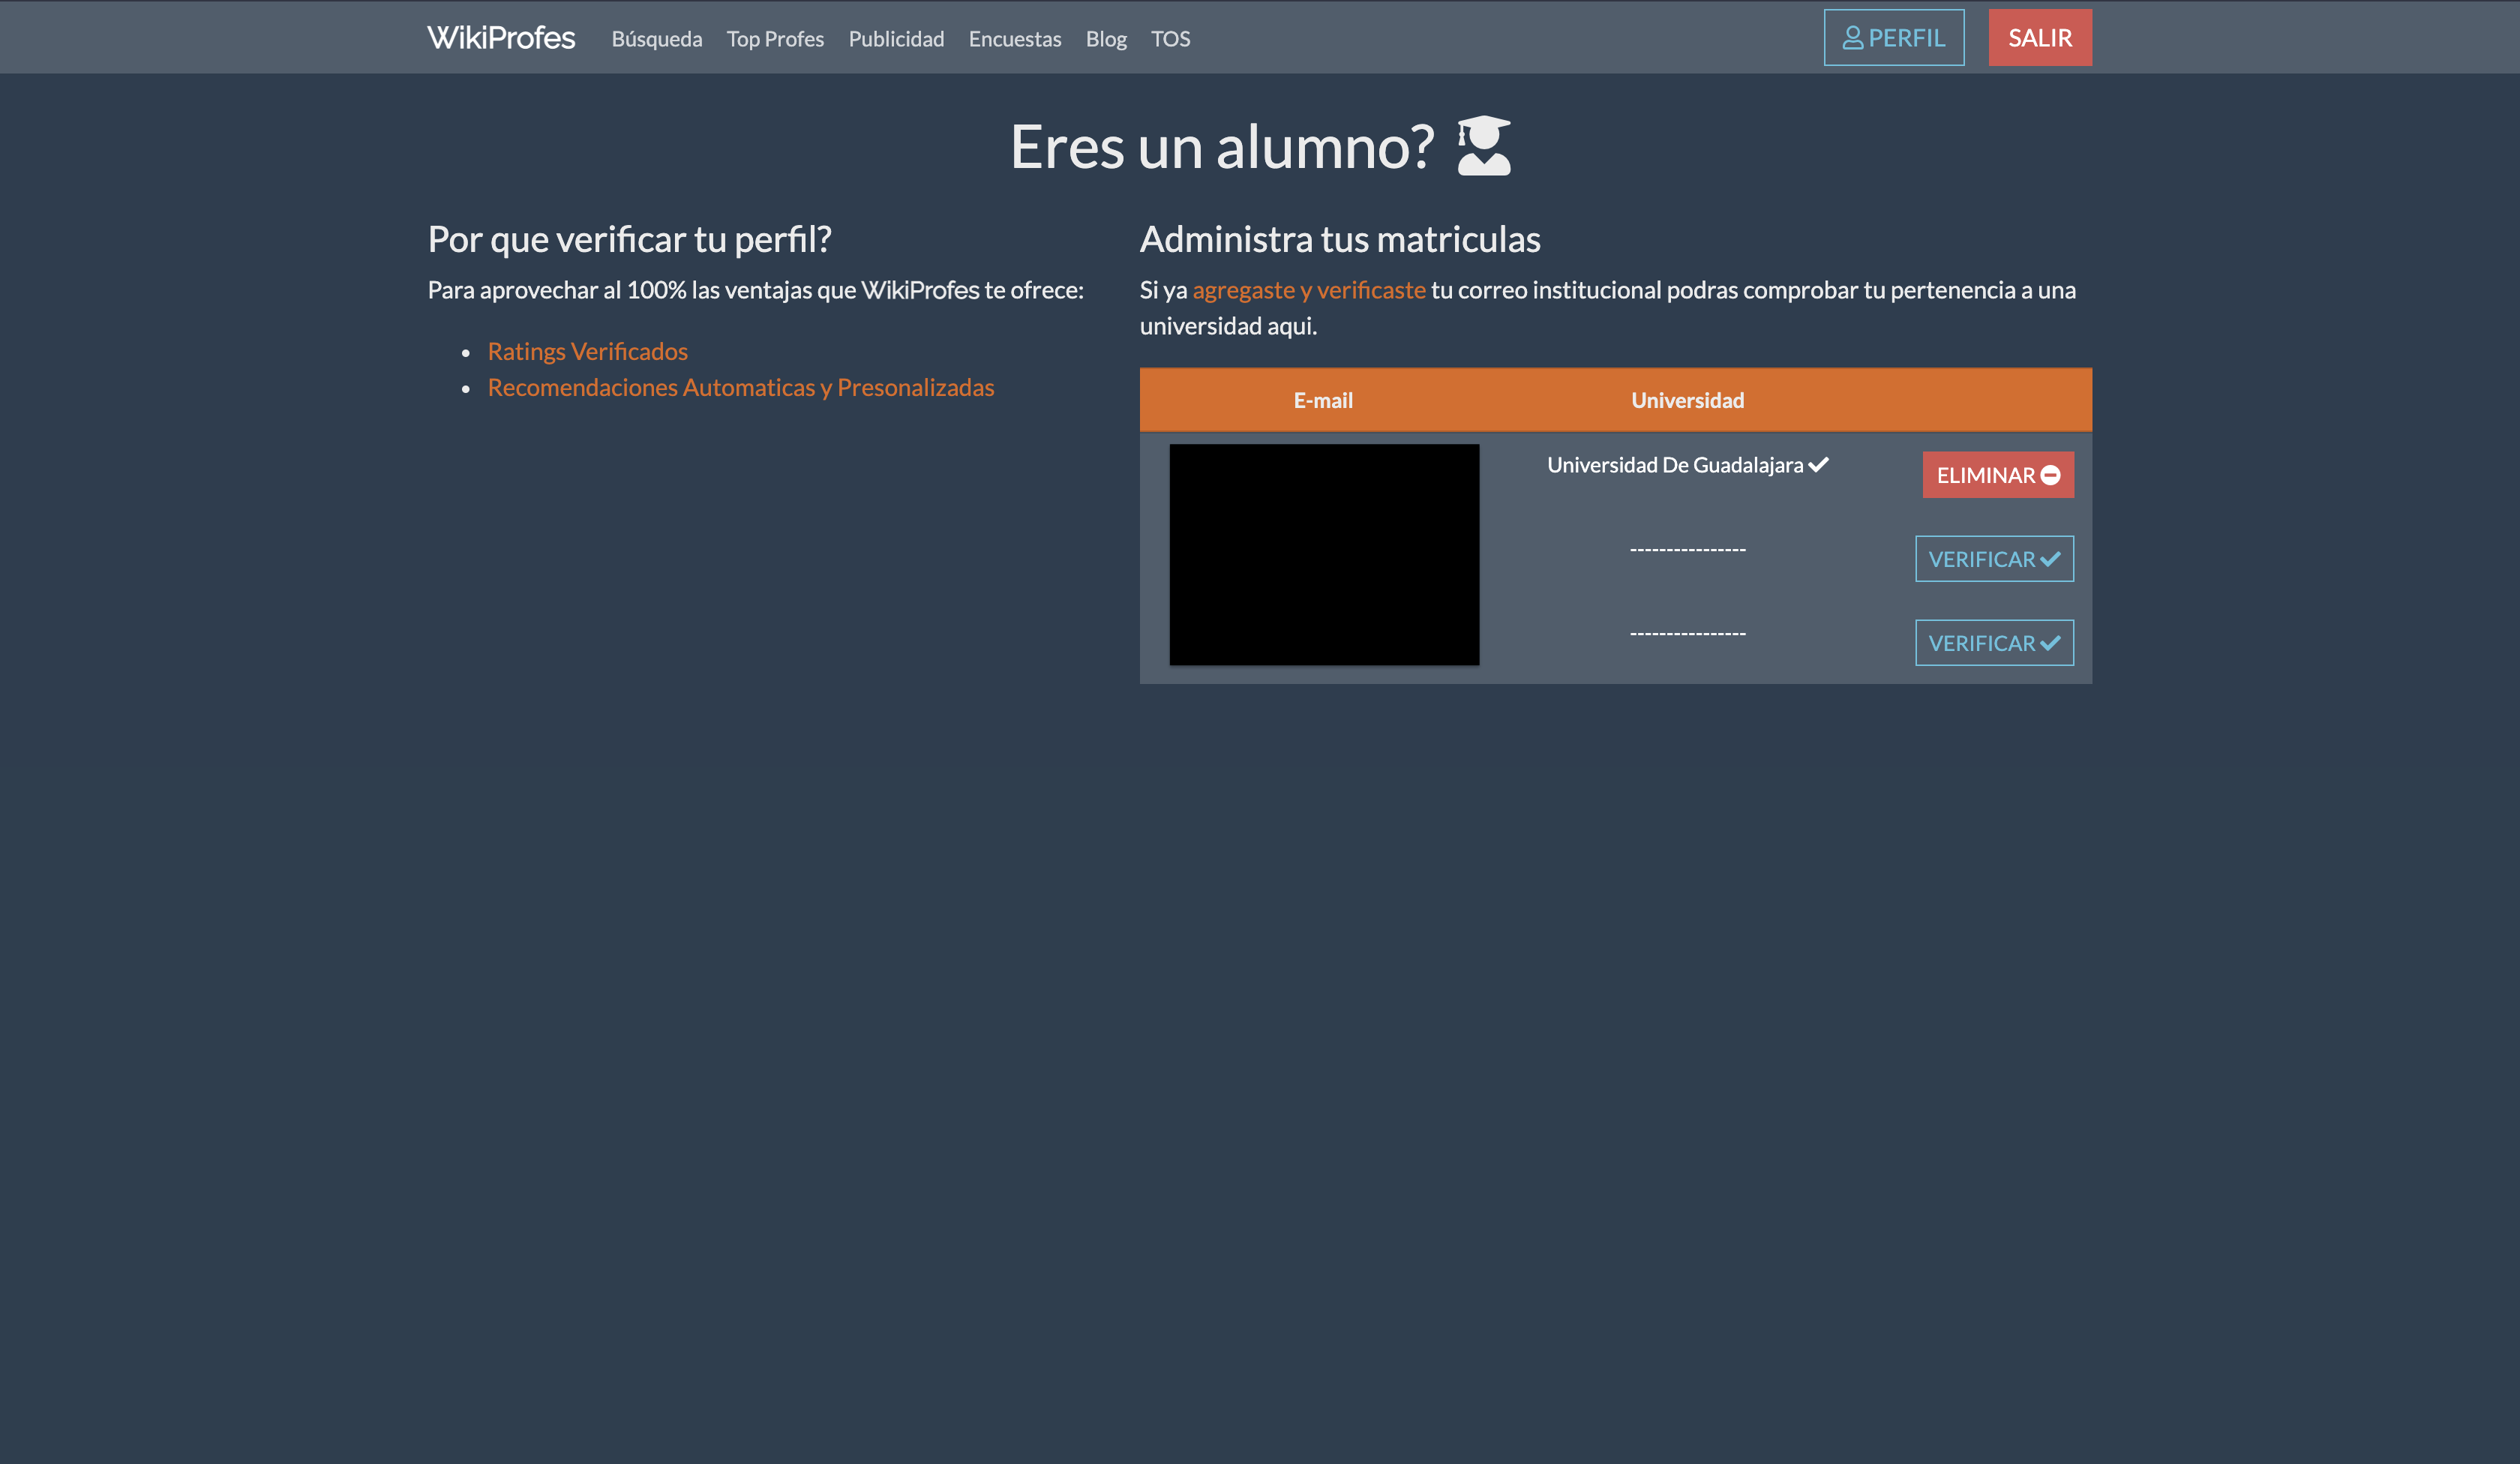The image size is (2520, 1464).
Task: Click the 'Administra tus matriculas' heading
Action: click(x=1340, y=239)
